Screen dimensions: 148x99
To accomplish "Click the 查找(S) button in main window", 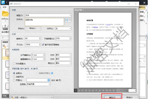I will pyautogui.click(x=142, y=7).
